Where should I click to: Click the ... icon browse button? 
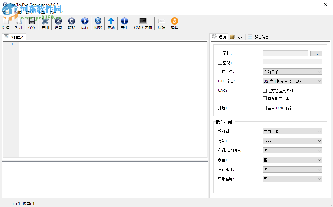(316, 53)
